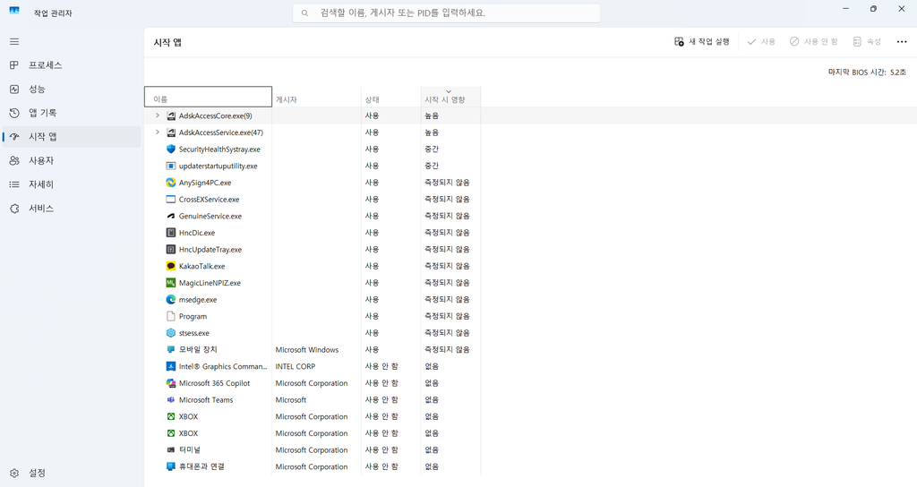Click the GenuineService.exe icon
This screenshot has width=917, height=487.
tap(171, 216)
